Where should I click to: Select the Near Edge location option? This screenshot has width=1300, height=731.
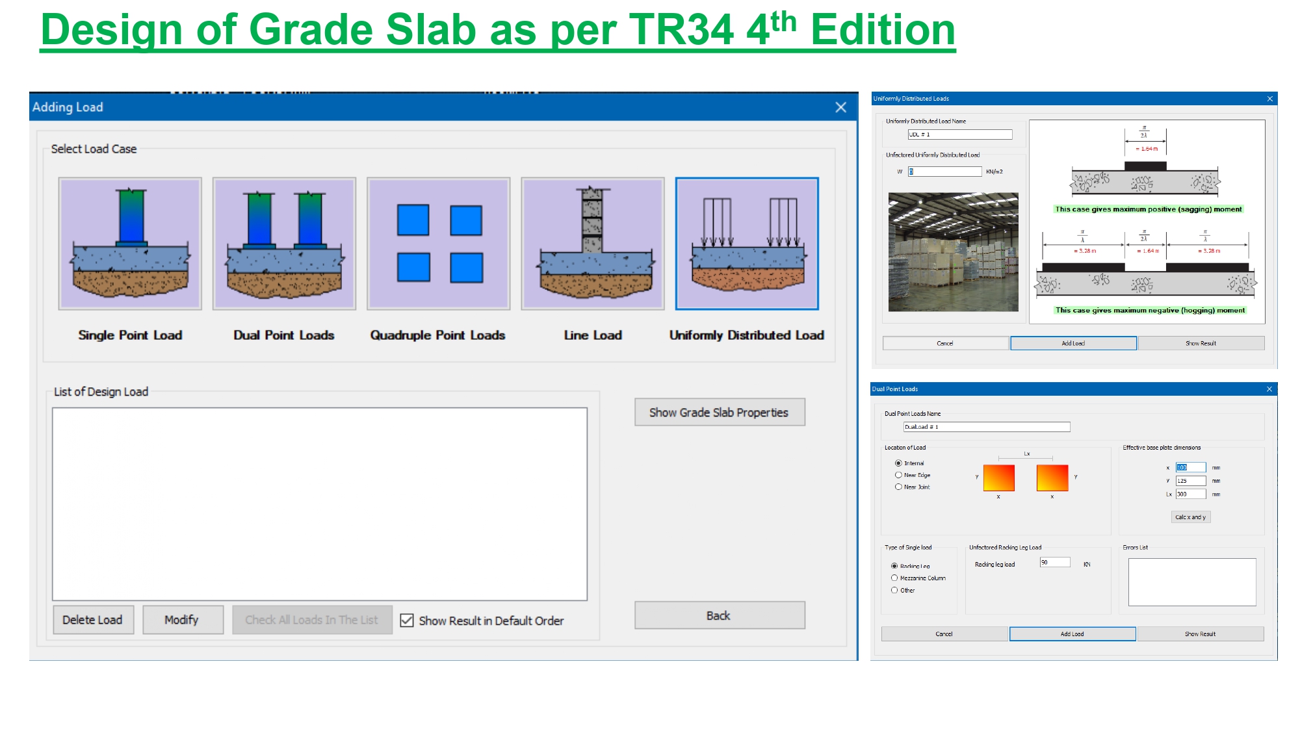(x=898, y=475)
